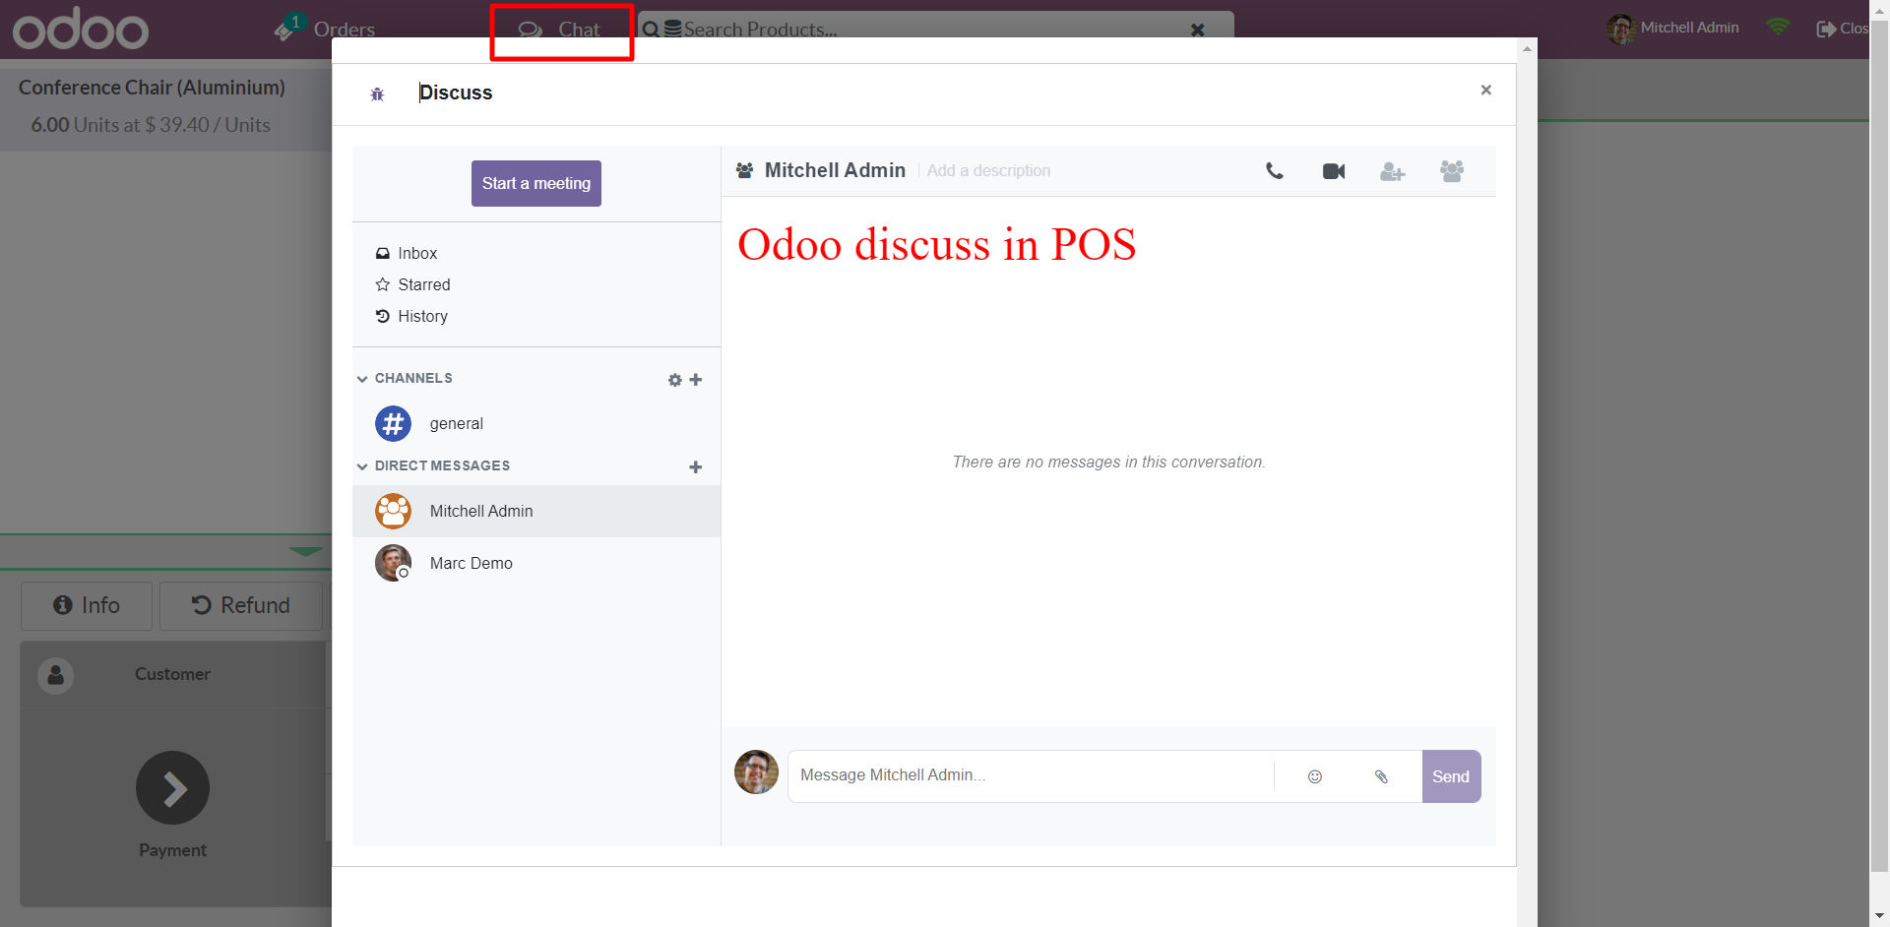Screen dimensions: 1890x927
Task: Click Mitchell Admin user in POS header
Action: click(1673, 29)
